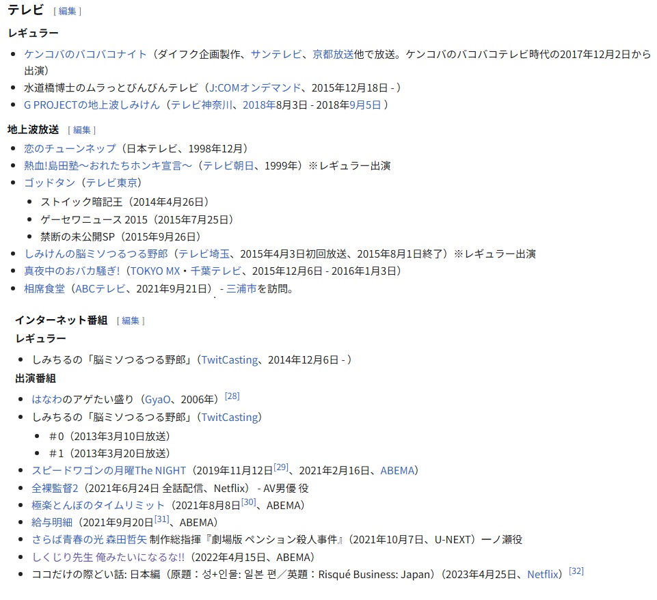Open TwitCasting link dated 2014年12月6日

(230, 360)
